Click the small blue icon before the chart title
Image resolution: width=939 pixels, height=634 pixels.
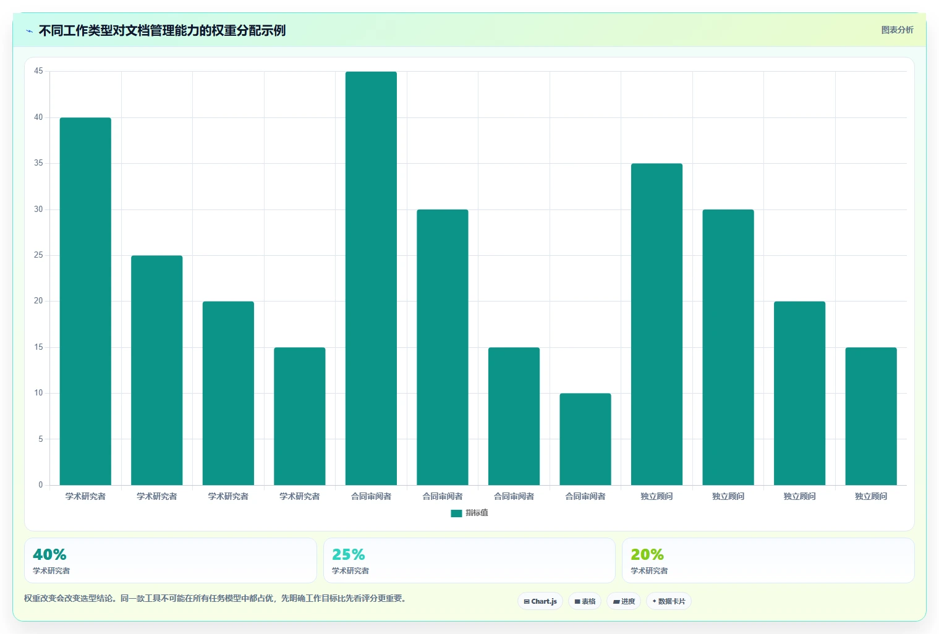[29, 31]
